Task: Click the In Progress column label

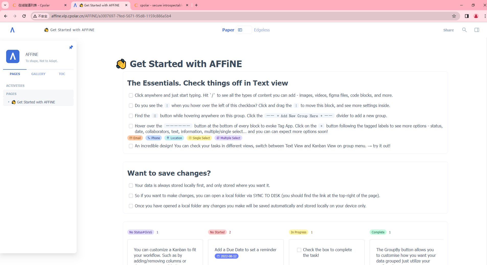Action: [x=299, y=232]
